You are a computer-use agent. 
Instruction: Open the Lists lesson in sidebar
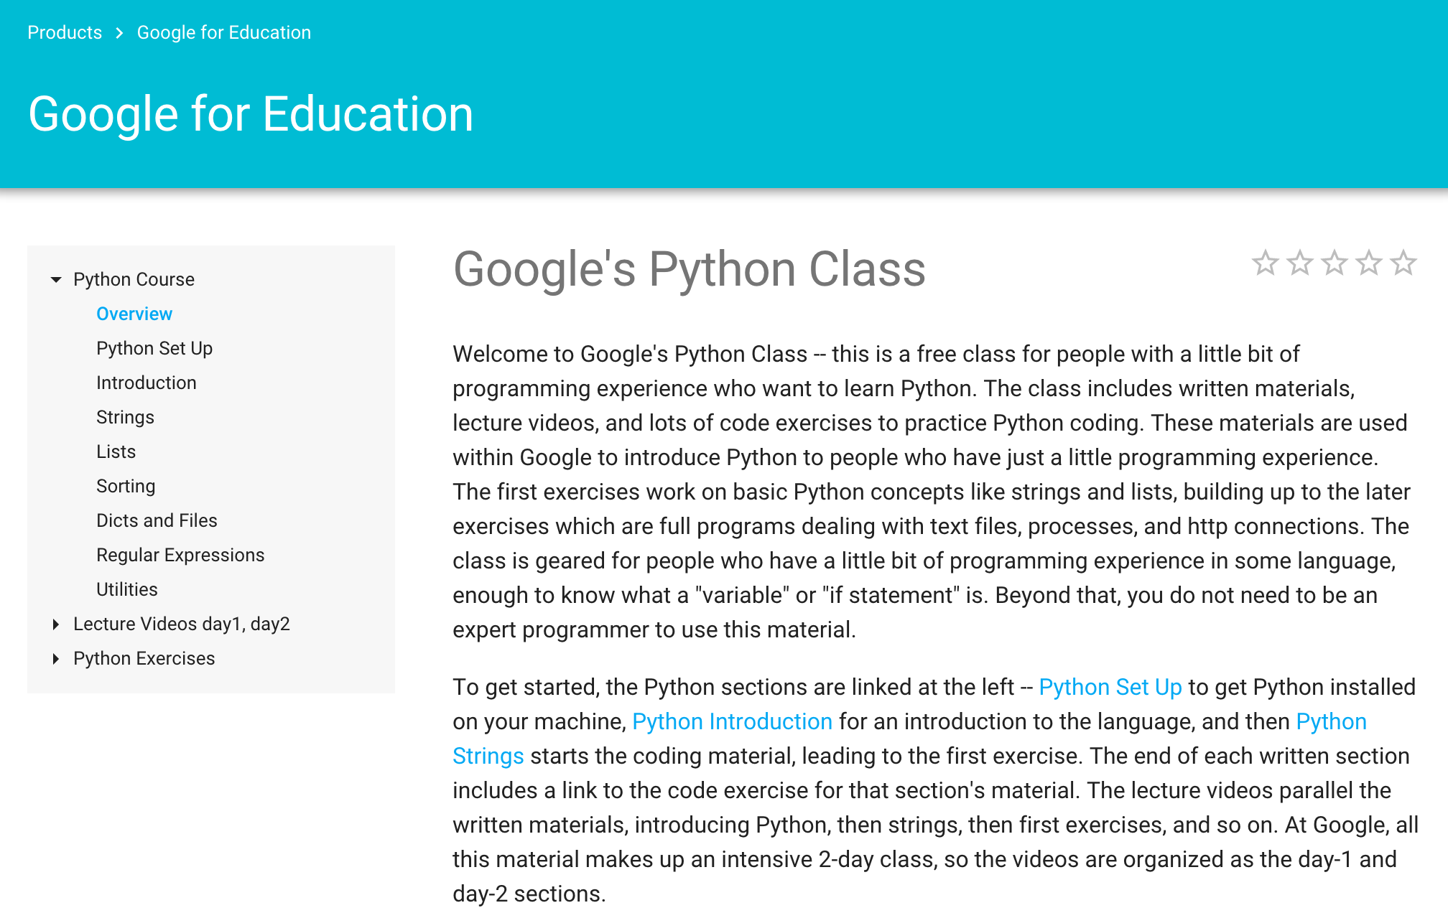click(x=116, y=451)
